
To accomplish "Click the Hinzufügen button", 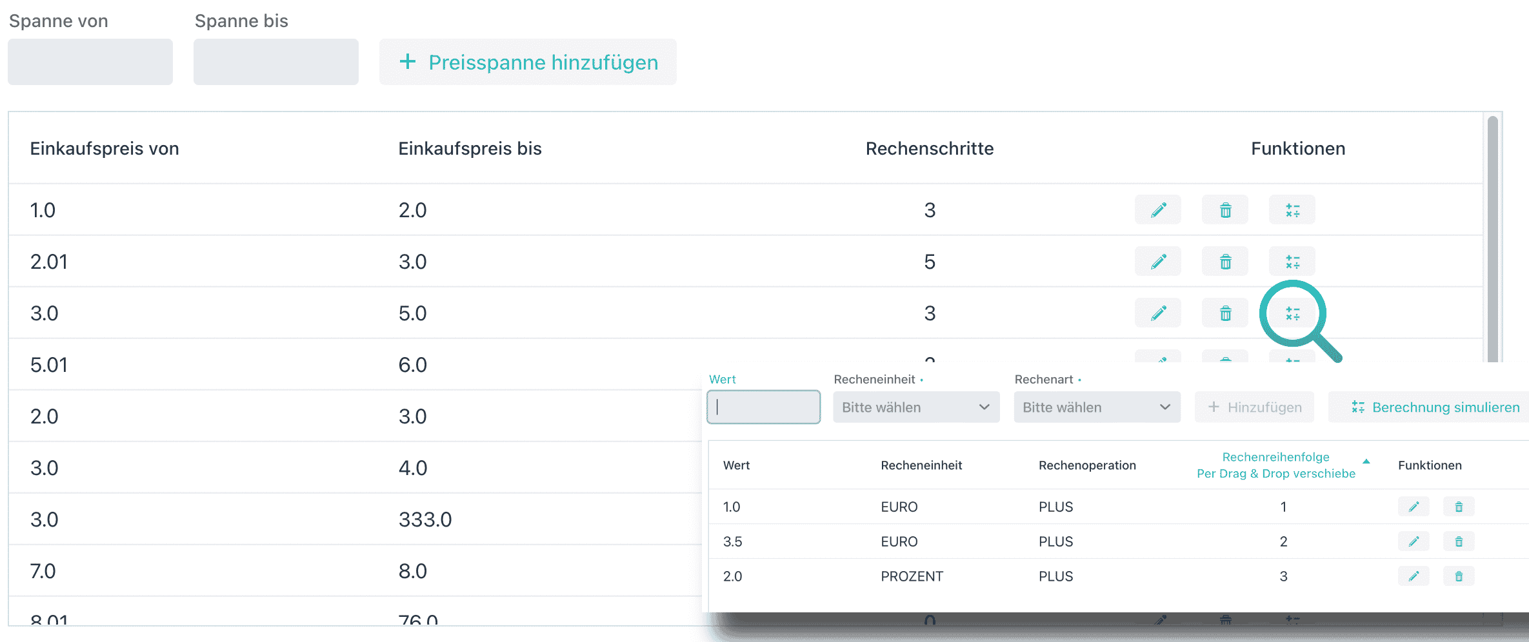I will 1254,407.
